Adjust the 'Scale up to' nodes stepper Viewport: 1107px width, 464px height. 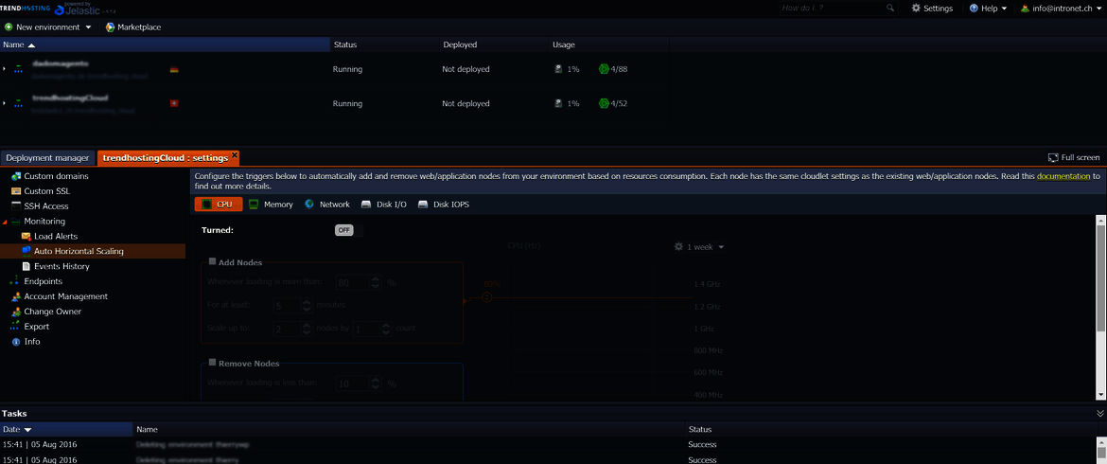[x=306, y=330]
